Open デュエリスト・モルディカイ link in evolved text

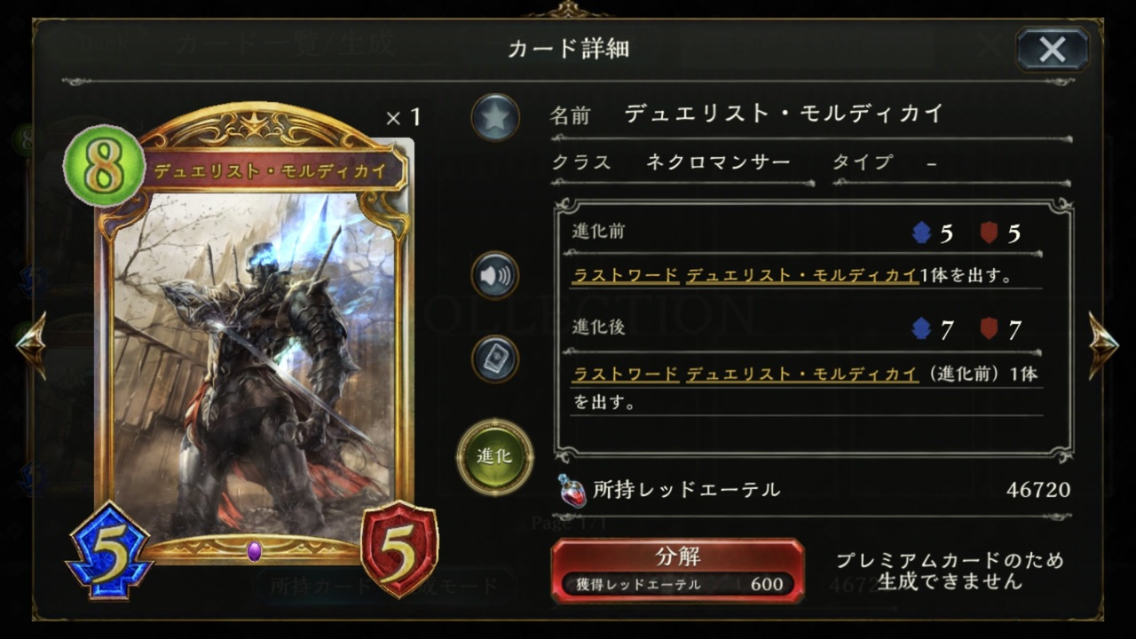tap(802, 374)
